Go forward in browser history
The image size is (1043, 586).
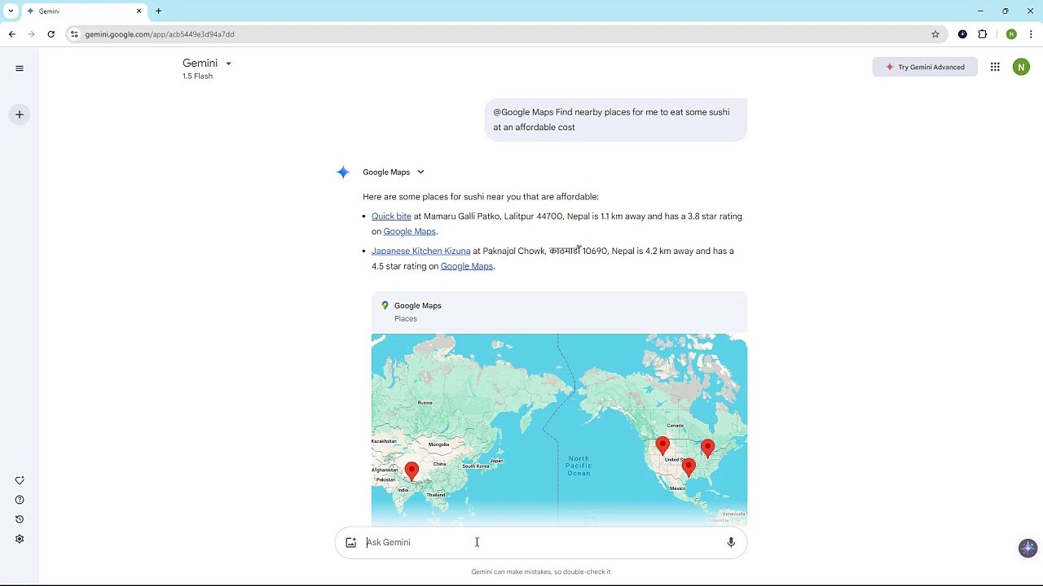pyautogui.click(x=31, y=34)
